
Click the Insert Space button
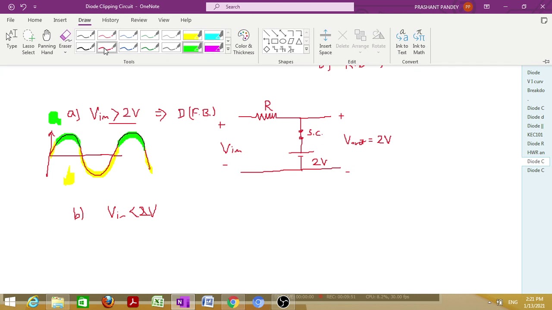[326, 42]
